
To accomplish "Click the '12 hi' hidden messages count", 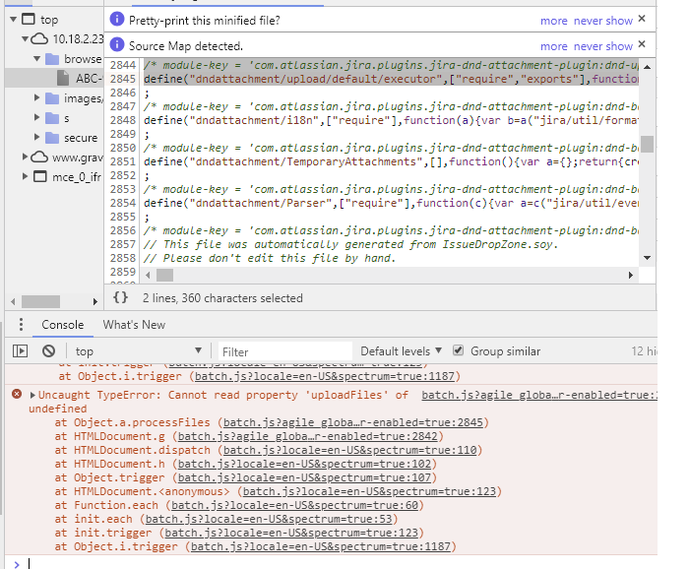I will [x=644, y=351].
